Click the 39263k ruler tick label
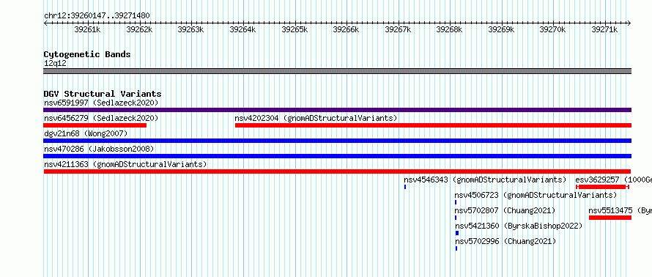The height and width of the screenshot is (277, 652). pos(191,29)
